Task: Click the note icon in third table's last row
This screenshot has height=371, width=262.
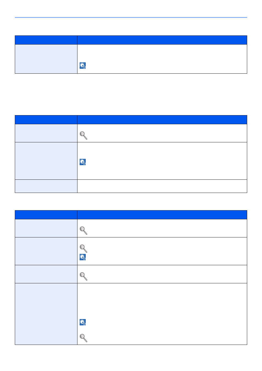Action: (x=83, y=322)
